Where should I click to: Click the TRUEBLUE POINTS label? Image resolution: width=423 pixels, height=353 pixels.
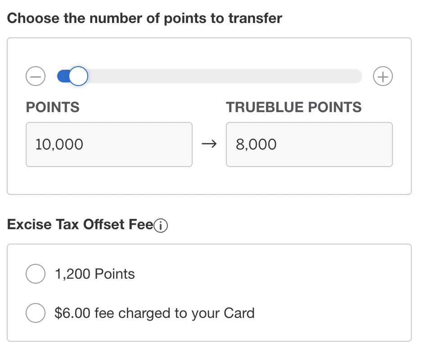click(x=294, y=107)
